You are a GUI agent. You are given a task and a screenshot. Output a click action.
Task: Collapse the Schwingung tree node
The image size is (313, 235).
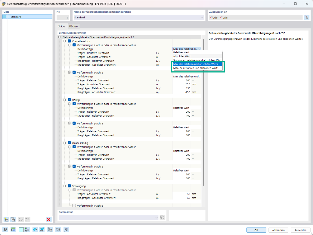(x=64, y=186)
